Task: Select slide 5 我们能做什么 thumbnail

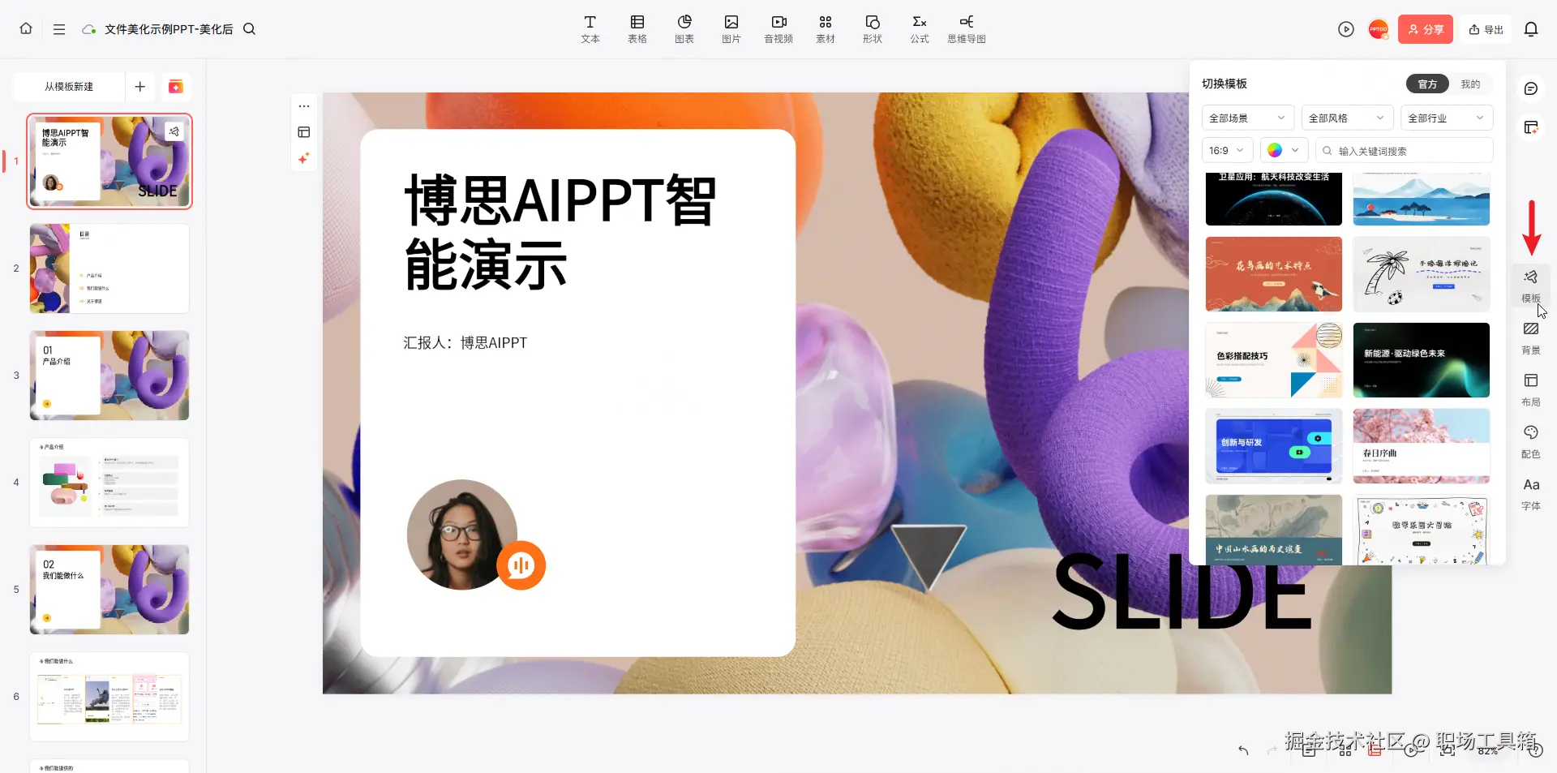Action: [x=109, y=590]
